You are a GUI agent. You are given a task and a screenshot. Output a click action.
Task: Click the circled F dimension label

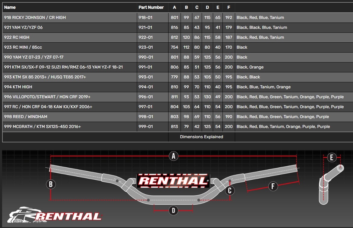tap(273, 186)
